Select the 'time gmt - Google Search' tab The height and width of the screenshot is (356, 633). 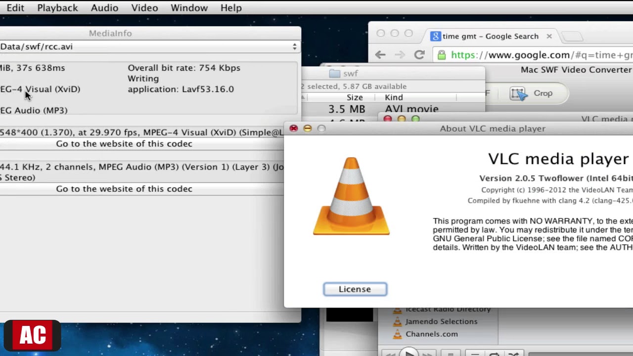click(x=490, y=36)
